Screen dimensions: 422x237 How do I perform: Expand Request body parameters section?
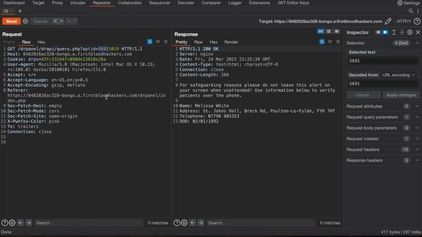coord(382,128)
